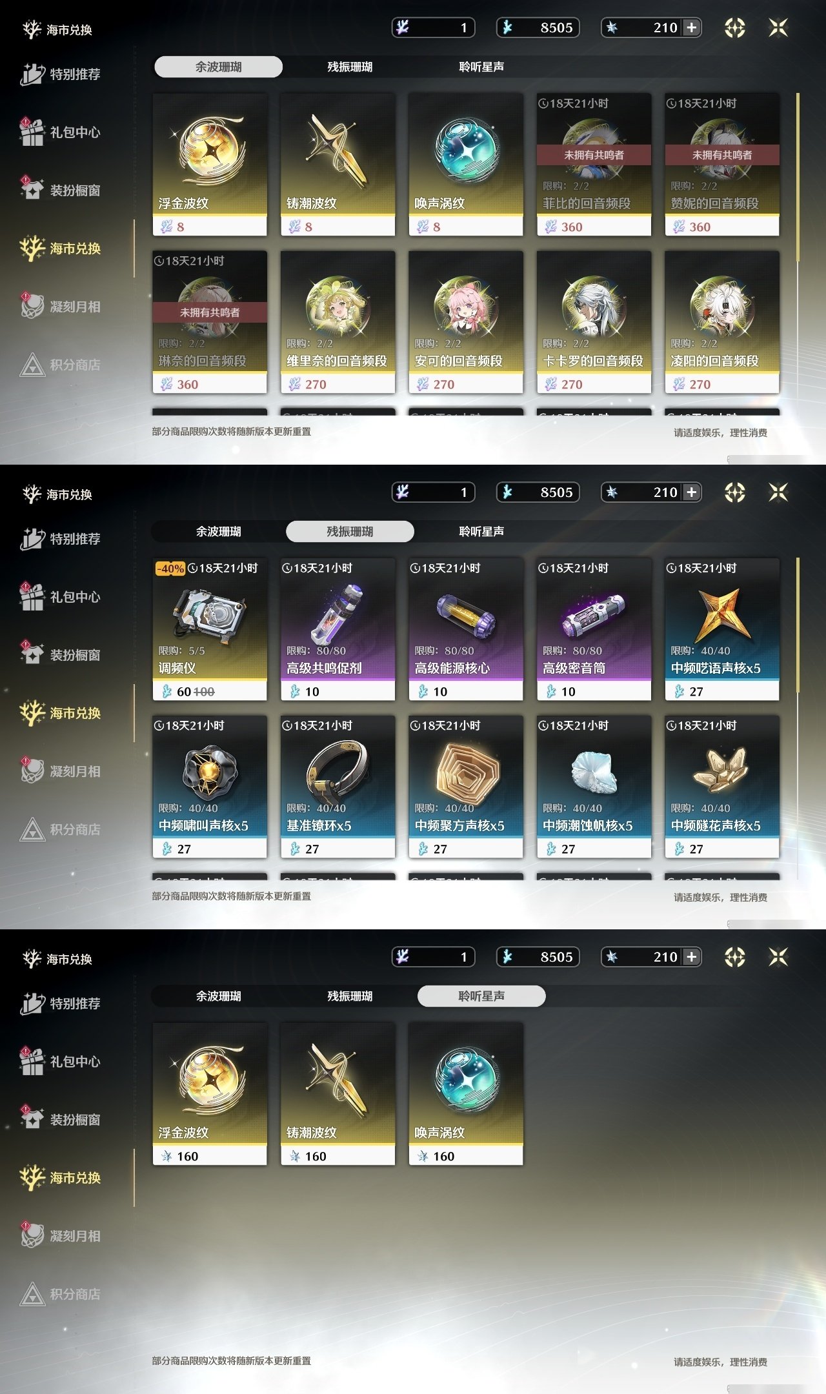Click the highlighted active 聆听星声 tab
The height and width of the screenshot is (1394, 826).
pos(481,996)
